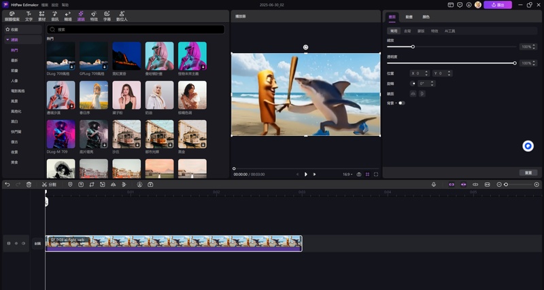544x290 pixels.
Task: Toggle the lock icon on the video track
Action: [16, 242]
